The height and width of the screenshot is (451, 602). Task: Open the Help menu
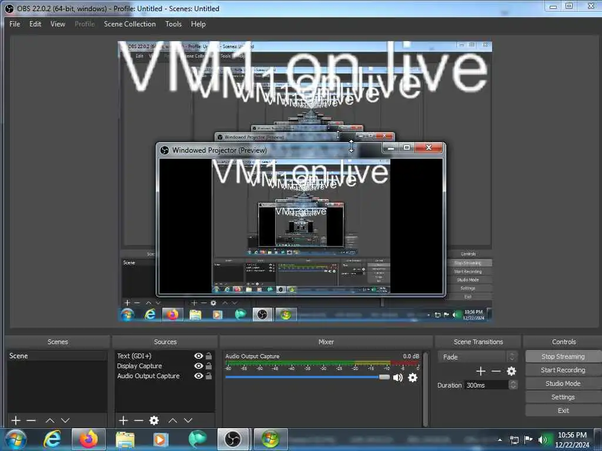pyautogui.click(x=199, y=23)
